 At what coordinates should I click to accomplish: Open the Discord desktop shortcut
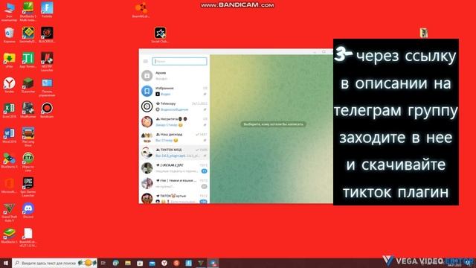28,211
